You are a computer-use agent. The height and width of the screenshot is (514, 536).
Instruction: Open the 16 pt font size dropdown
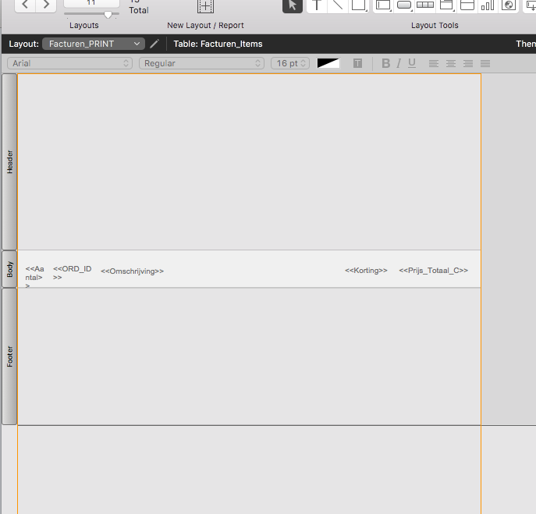pyautogui.click(x=290, y=63)
